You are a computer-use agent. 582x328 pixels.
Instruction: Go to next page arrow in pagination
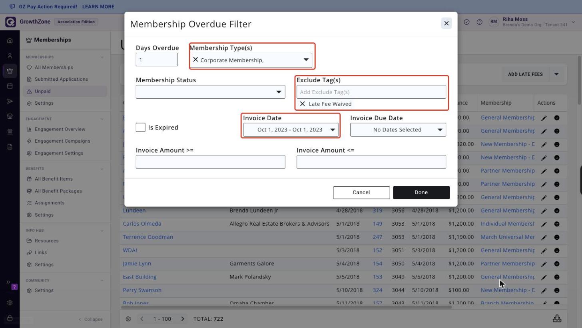(183, 319)
